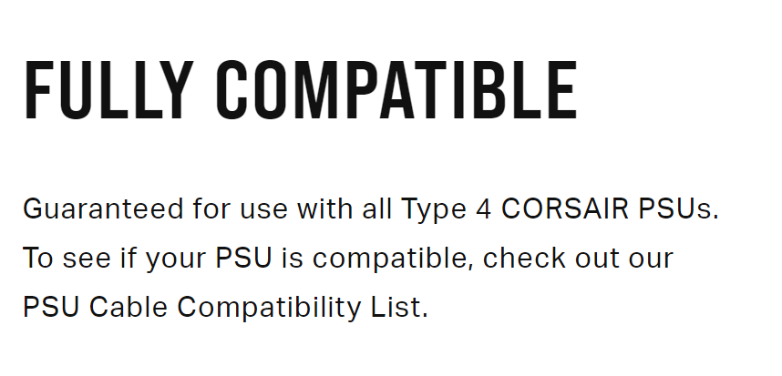The height and width of the screenshot is (376, 782).
Task: Click the word List in the last line
Action: [399, 307]
